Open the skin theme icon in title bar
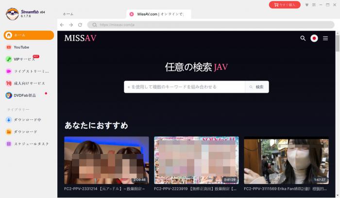Viewport: 340px width, 198px height. point(307,5)
